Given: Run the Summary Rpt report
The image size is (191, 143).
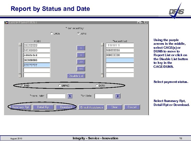Looking at the screenshot, I should 20,107.
